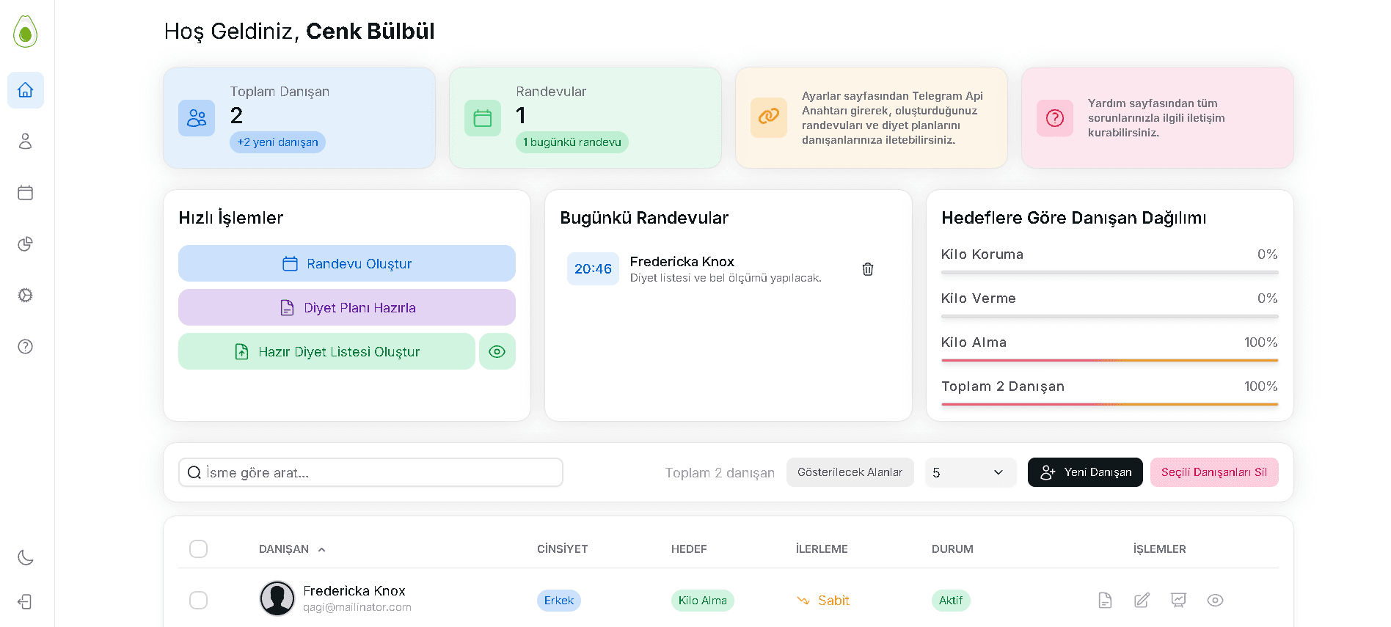1391x627 pixels.
Task: Click calendar icon inside Randevu Oluştur
Action: point(291,263)
